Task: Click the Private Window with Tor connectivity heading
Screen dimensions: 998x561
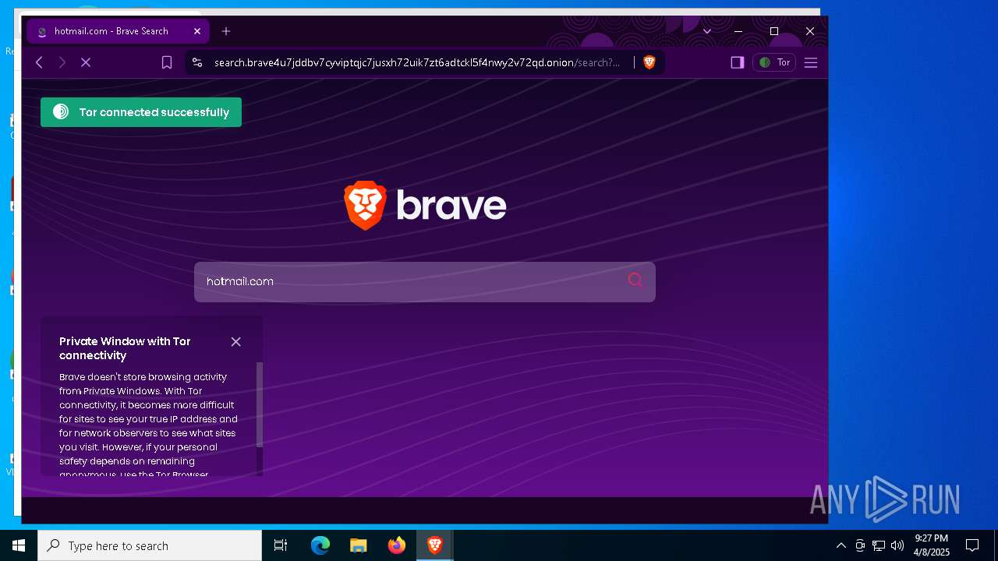Action: point(125,348)
